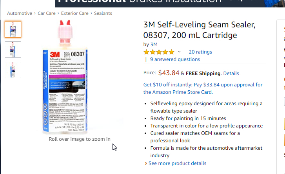
Task: Click the product title heading
Action: coord(199,30)
